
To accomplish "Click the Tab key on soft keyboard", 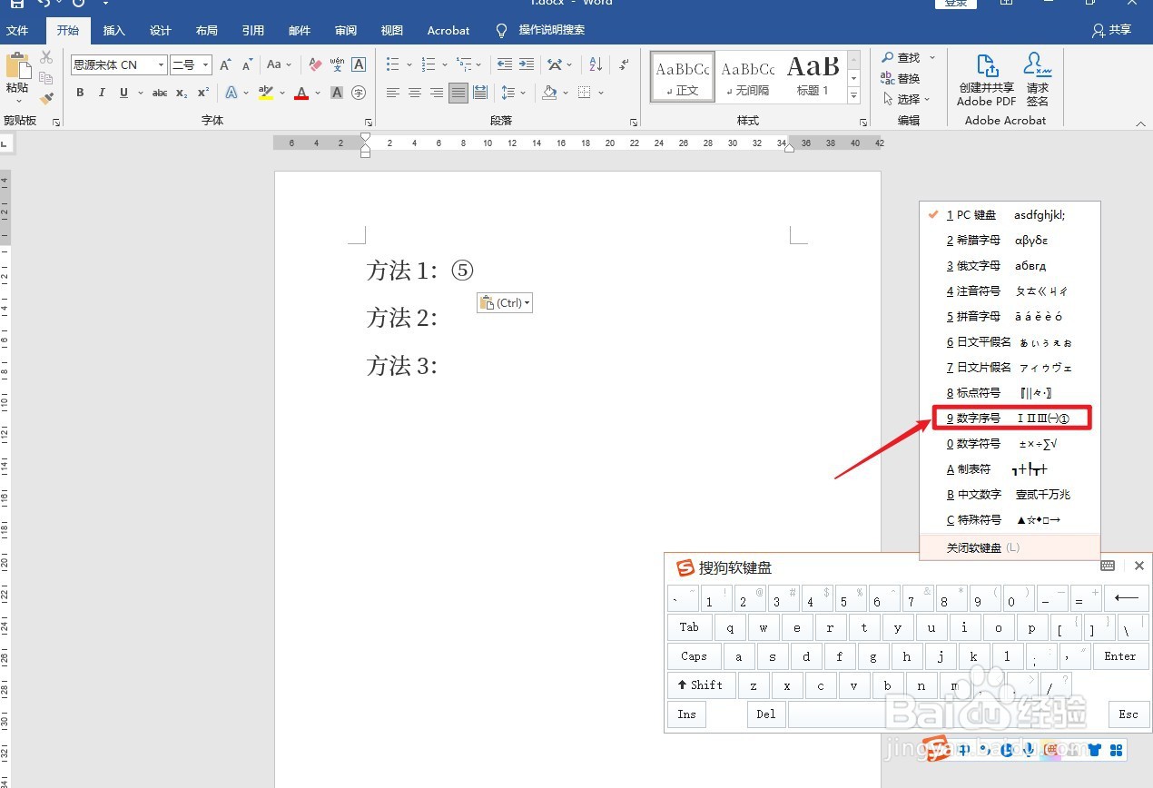I will 690,627.
